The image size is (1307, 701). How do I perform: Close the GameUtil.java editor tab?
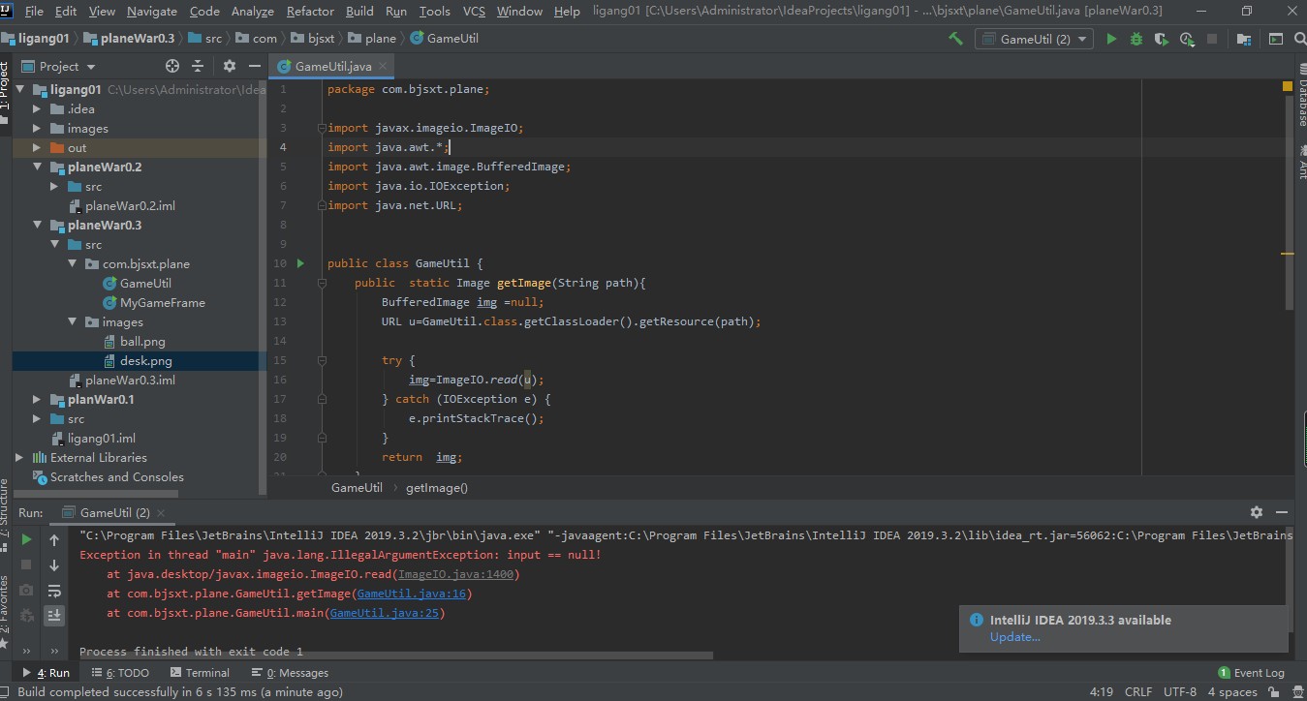[x=384, y=67]
